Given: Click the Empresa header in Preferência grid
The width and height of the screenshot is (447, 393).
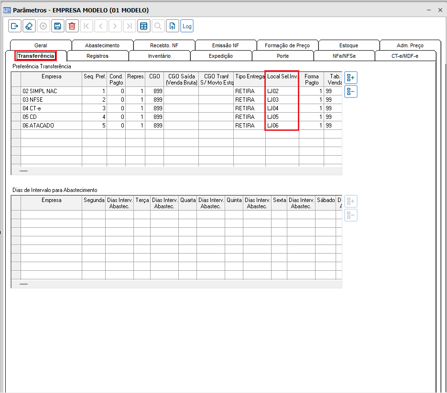Looking at the screenshot, I should click(x=51, y=79).
